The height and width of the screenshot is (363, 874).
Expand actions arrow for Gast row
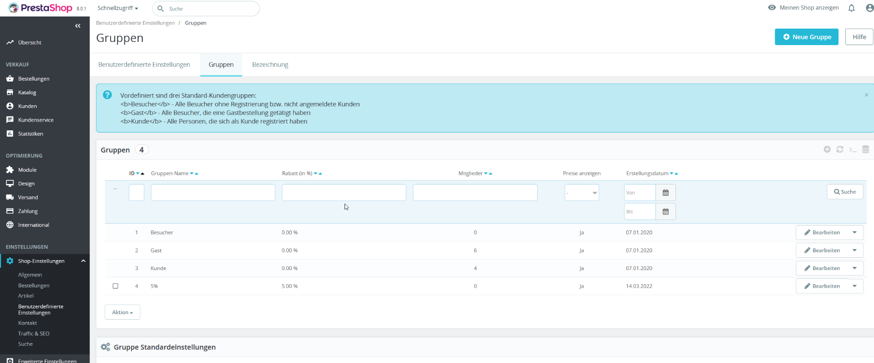click(854, 251)
